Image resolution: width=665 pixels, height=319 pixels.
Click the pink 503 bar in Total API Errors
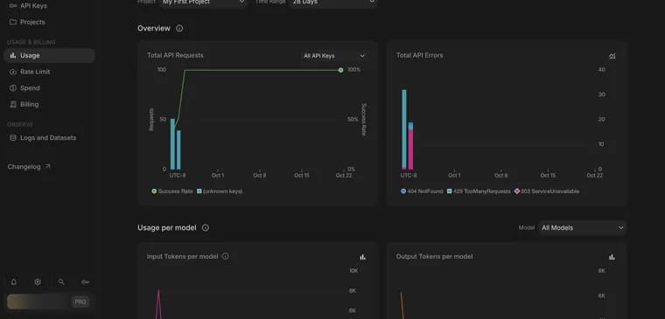coord(410,149)
